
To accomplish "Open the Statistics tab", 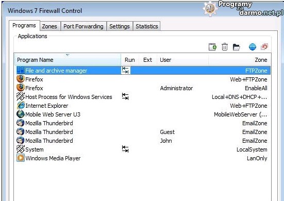I will (147, 26).
